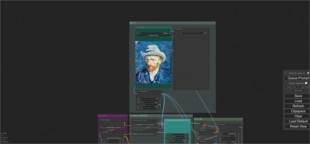Collapse IPAdapter Model Loader node via its dot
Viewport: 310px width, 144px height.
(x=133, y=120)
